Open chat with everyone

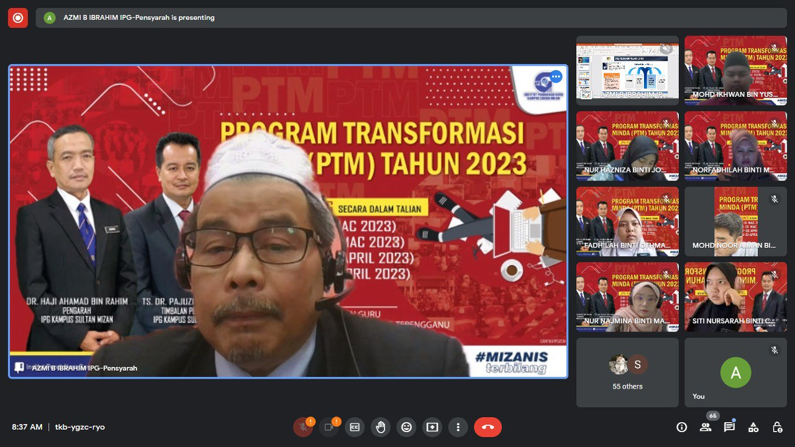(729, 427)
